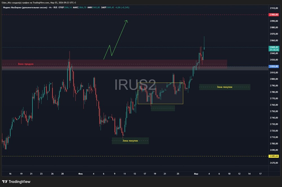Click the 2 810,00 price scale tick
The image size is (282, 187).
(x=274, y=73)
